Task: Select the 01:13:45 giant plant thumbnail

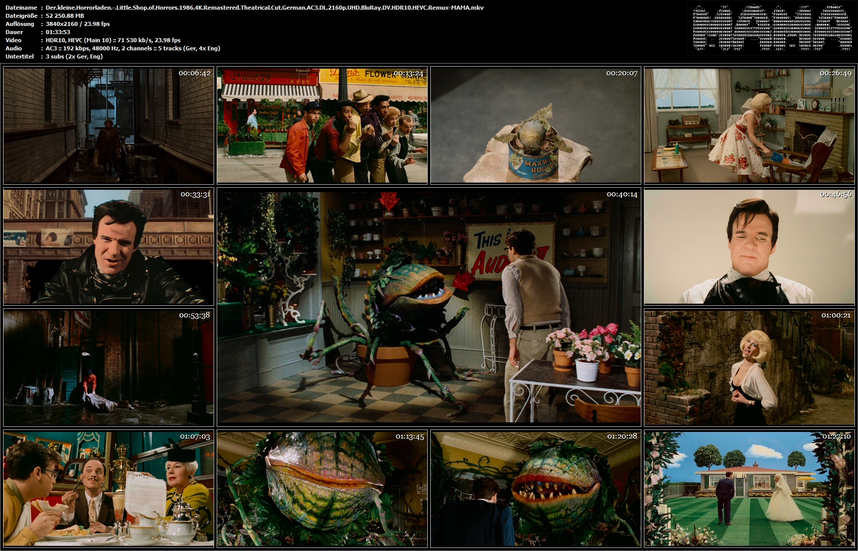Action: pos(322,489)
